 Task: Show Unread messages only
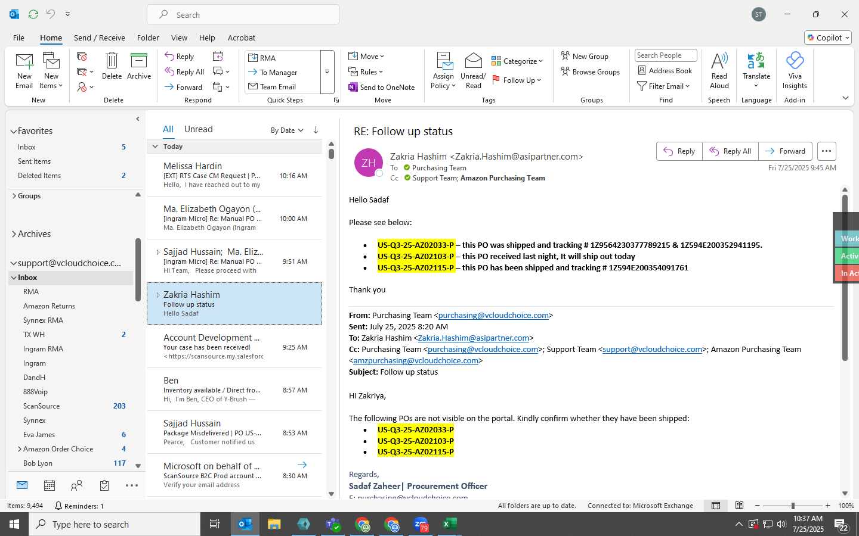[x=198, y=129]
